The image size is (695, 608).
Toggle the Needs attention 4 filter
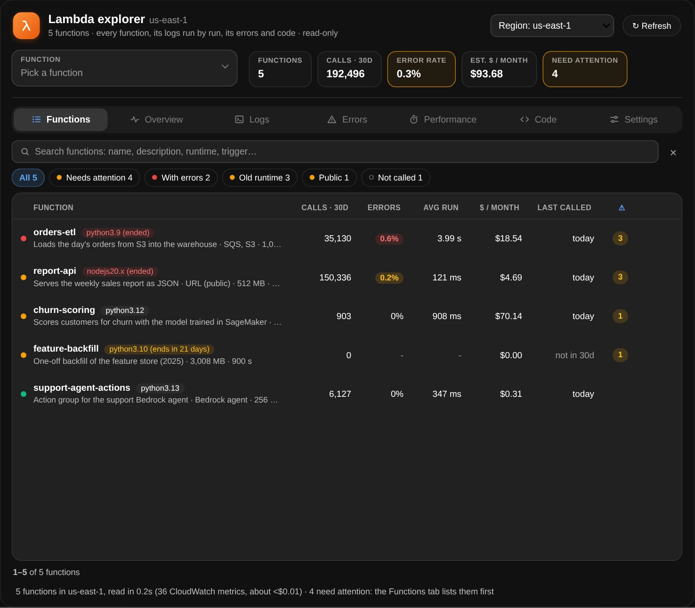click(x=95, y=178)
